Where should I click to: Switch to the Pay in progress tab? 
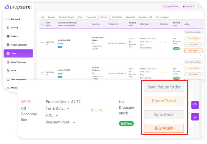163,17
